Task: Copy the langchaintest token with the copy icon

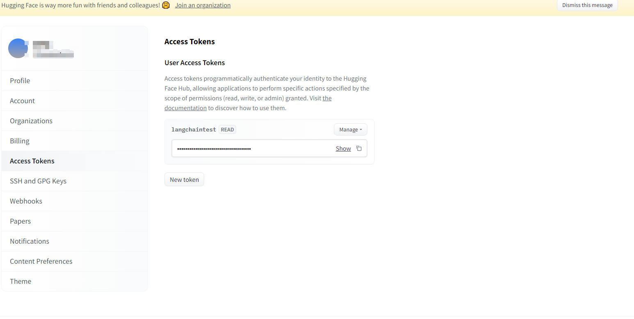Action: pyautogui.click(x=359, y=148)
